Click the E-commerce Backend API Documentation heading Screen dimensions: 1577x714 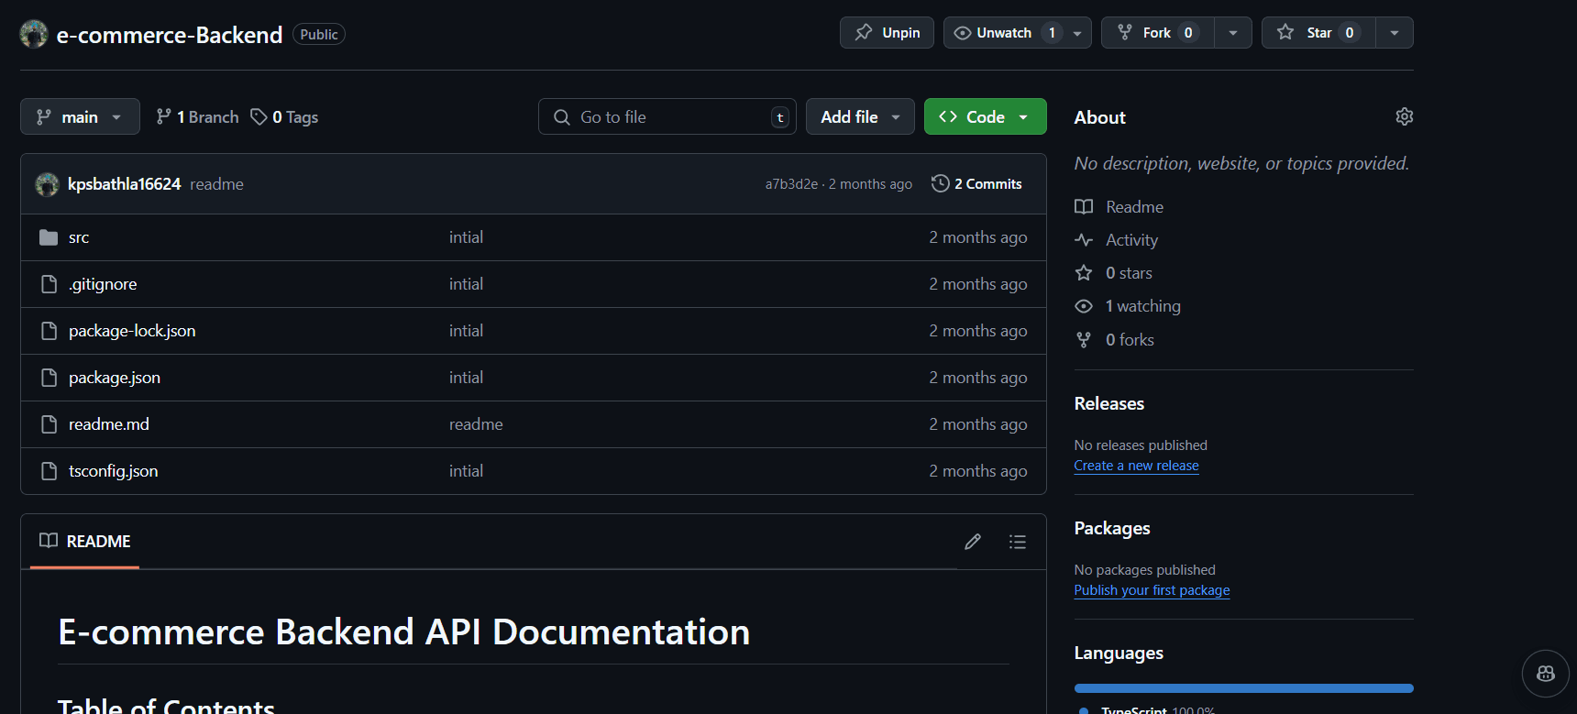[404, 632]
